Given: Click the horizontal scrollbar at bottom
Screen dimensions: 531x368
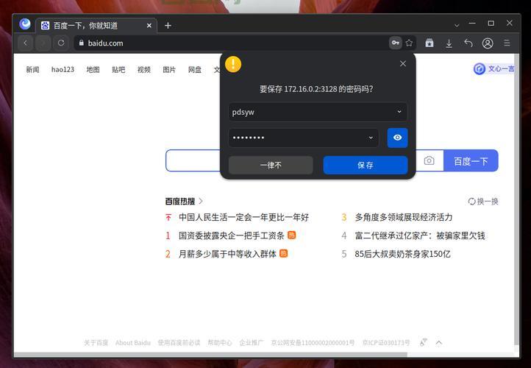Looking at the screenshot, I should [x=210, y=355].
